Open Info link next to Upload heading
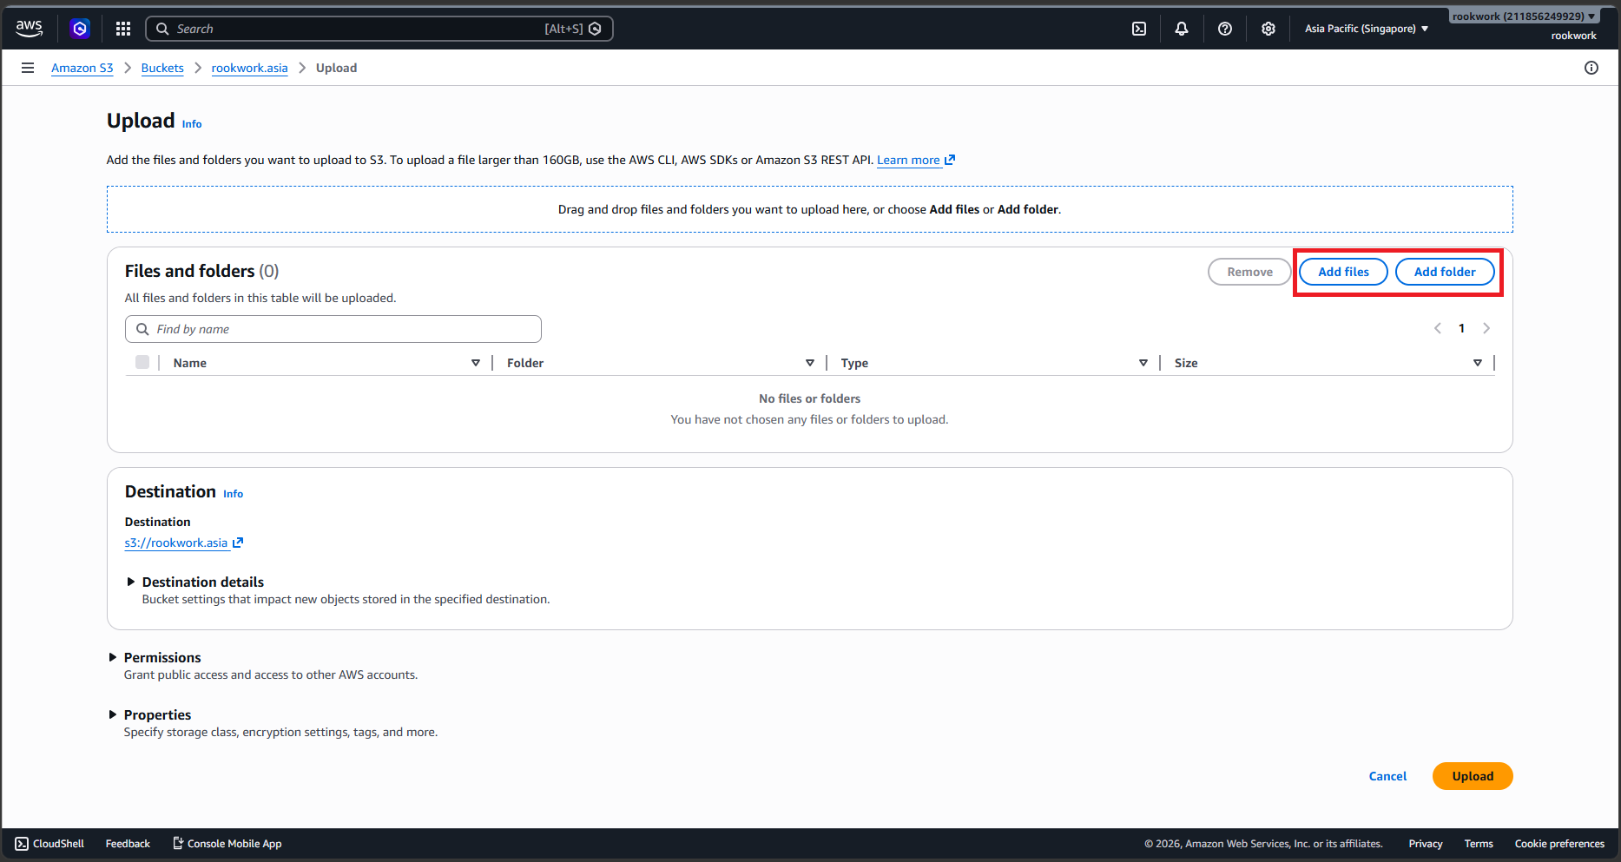Image resolution: width=1621 pixels, height=862 pixels. [192, 124]
